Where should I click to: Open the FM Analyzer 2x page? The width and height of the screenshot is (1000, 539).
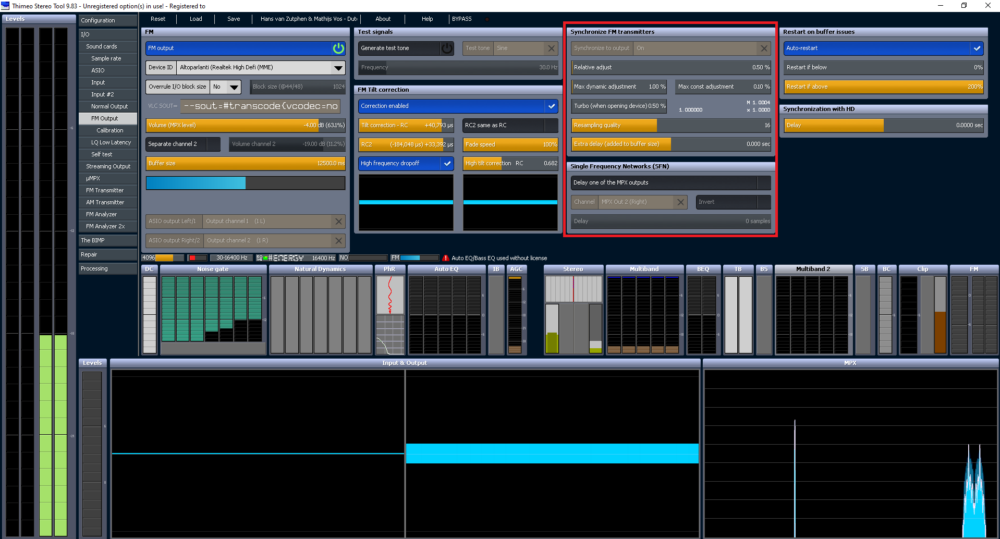coord(107,226)
